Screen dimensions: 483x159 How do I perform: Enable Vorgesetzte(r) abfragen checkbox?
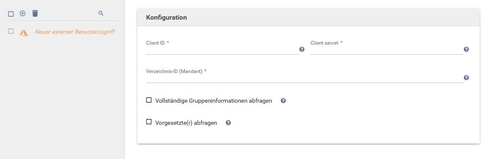[149, 122]
